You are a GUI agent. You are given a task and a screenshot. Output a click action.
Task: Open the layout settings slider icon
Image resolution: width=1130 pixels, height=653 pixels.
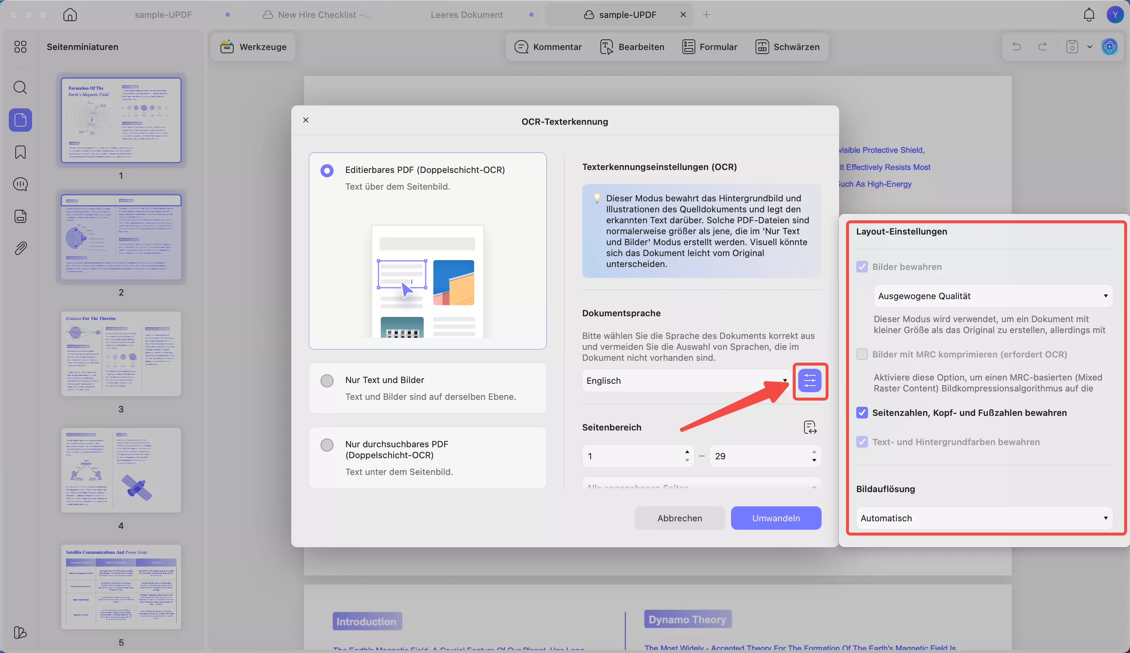click(x=810, y=381)
